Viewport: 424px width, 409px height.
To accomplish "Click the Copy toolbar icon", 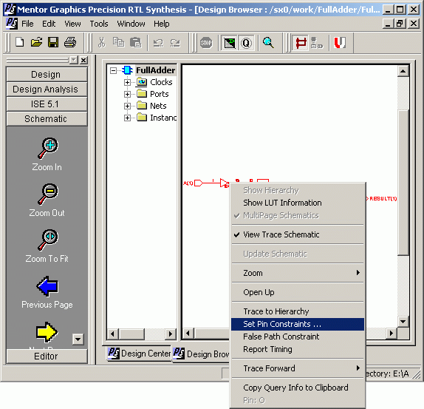I will [118, 42].
